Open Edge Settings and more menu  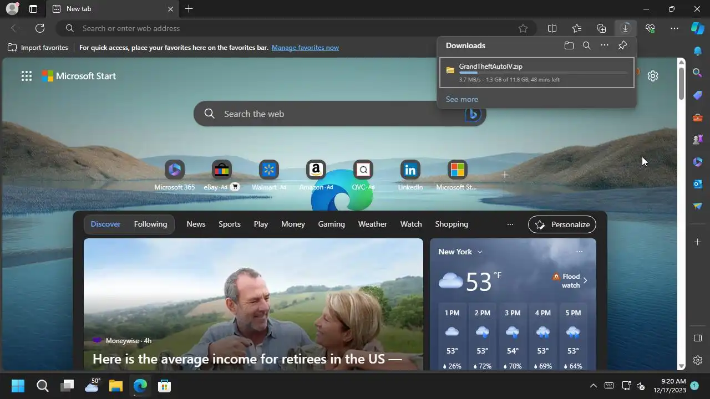674,28
